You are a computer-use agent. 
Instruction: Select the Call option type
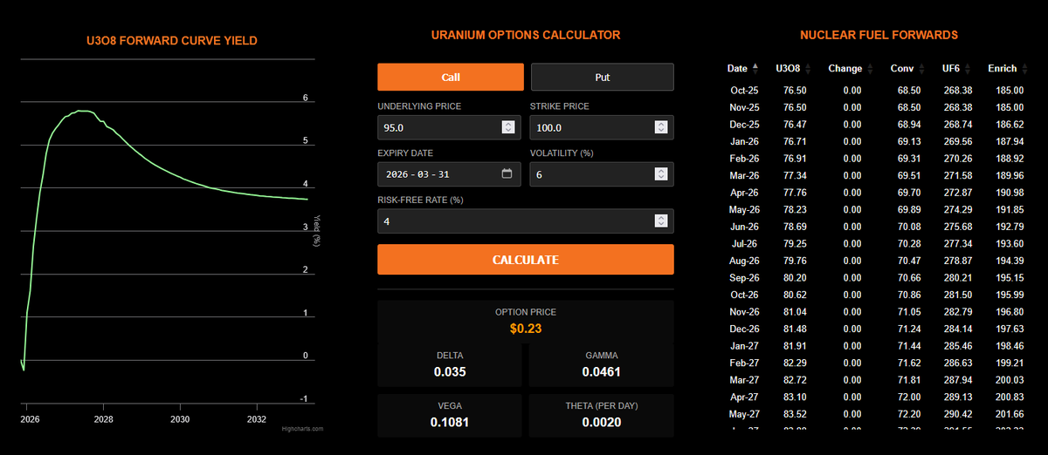[451, 77]
